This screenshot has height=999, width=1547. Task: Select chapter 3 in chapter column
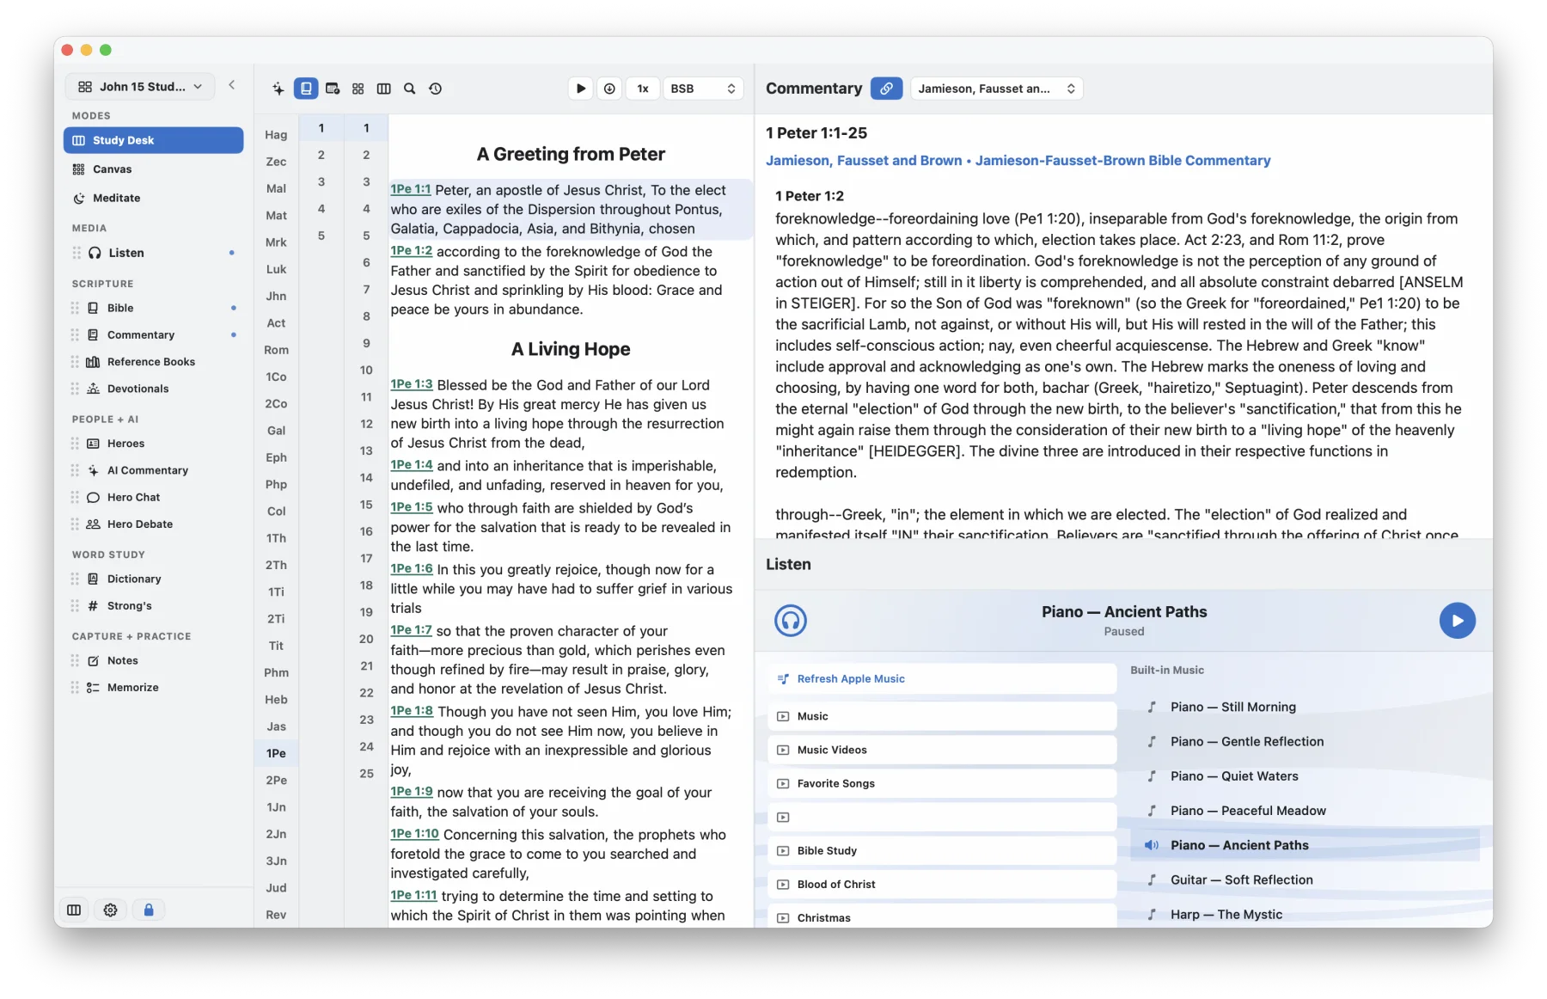tap(321, 181)
